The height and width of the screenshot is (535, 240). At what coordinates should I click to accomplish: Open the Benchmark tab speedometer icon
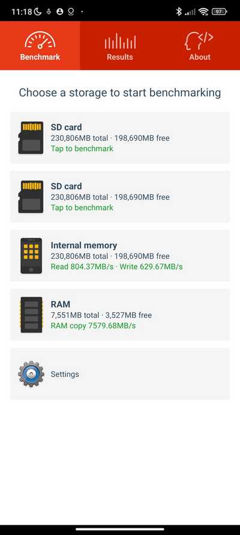(40, 40)
